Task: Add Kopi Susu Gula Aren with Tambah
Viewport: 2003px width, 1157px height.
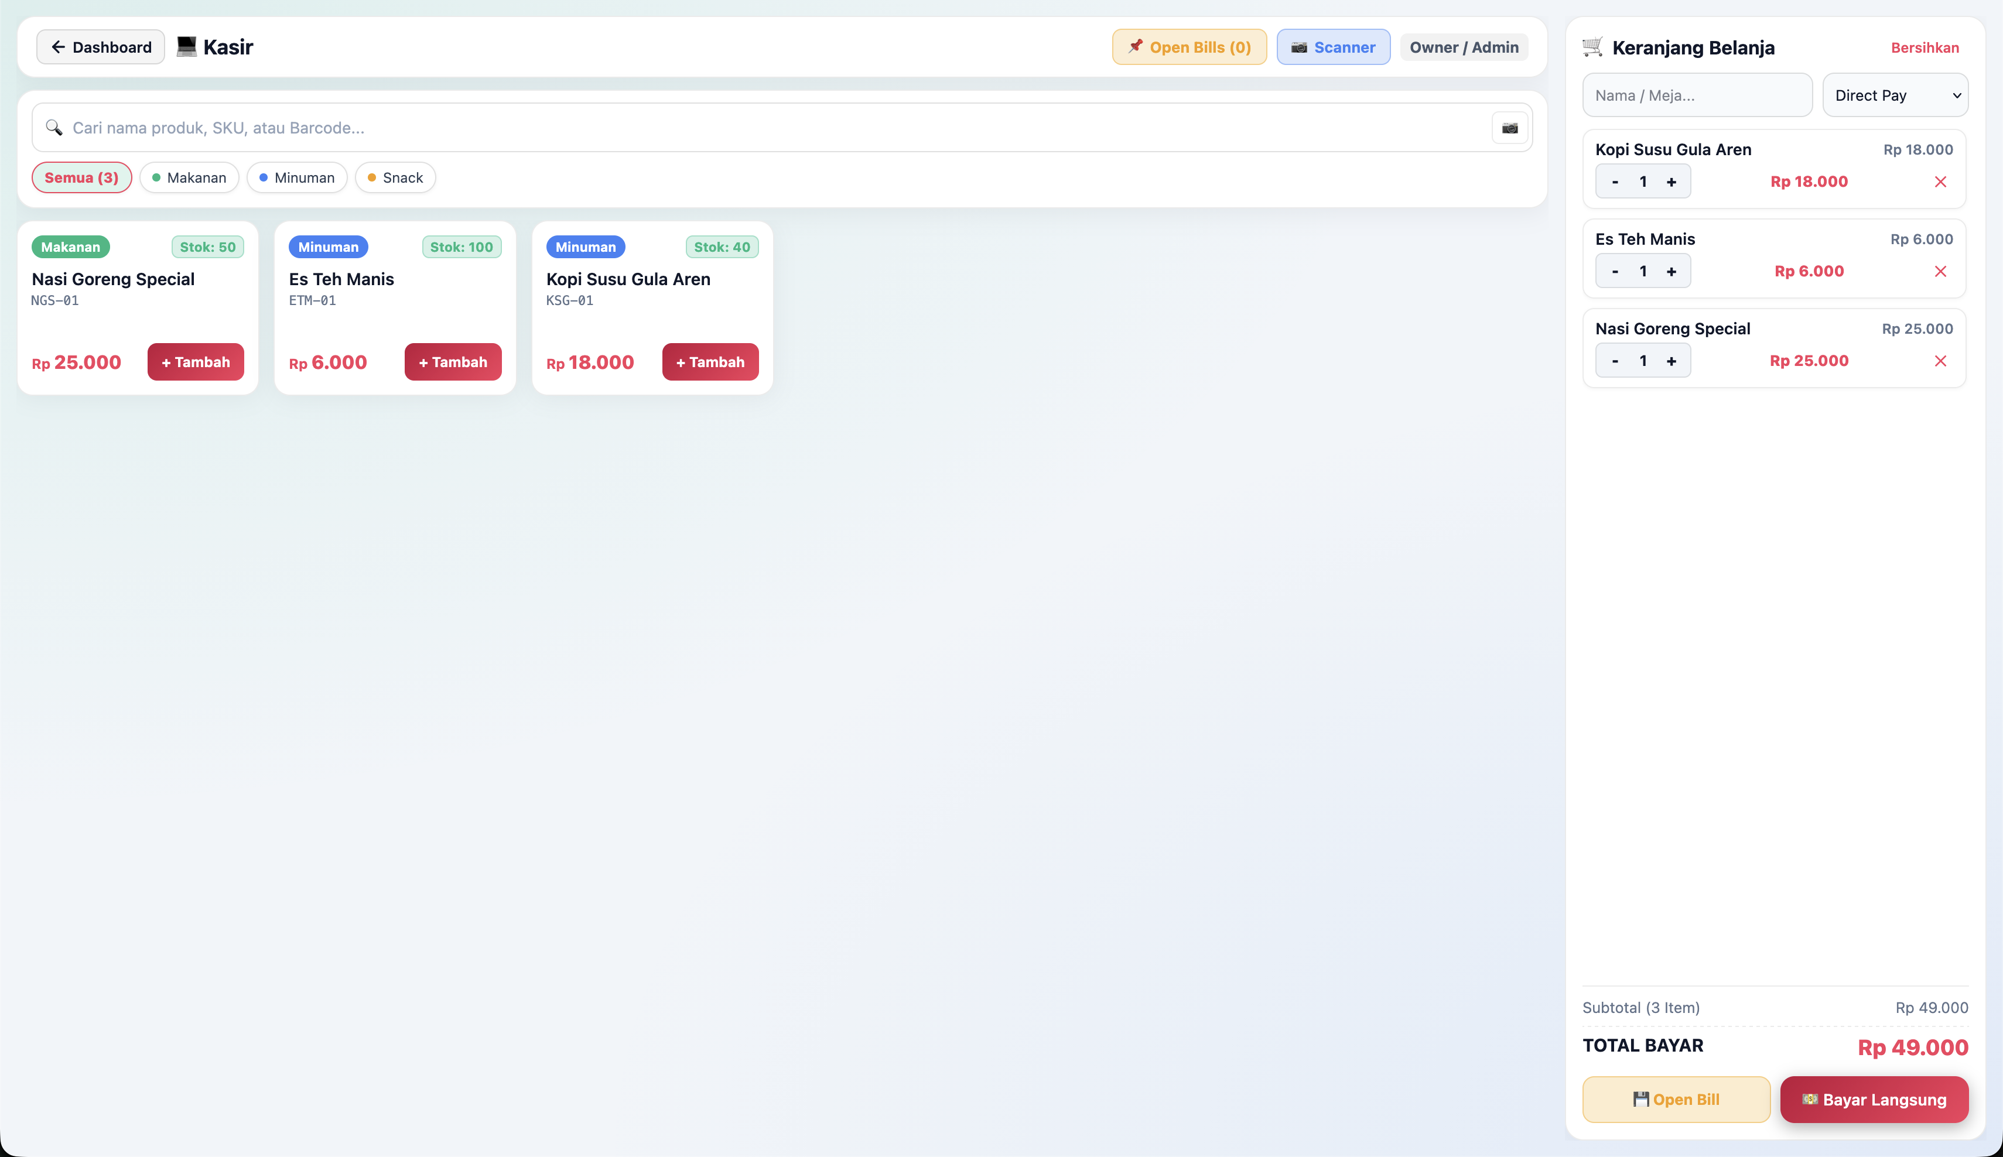Action: click(710, 362)
